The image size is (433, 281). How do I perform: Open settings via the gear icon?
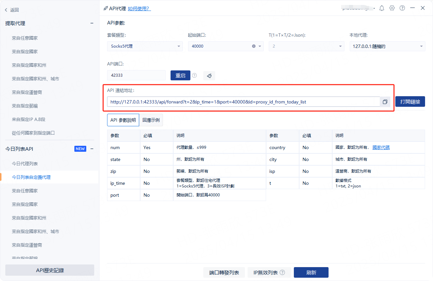[392, 8]
